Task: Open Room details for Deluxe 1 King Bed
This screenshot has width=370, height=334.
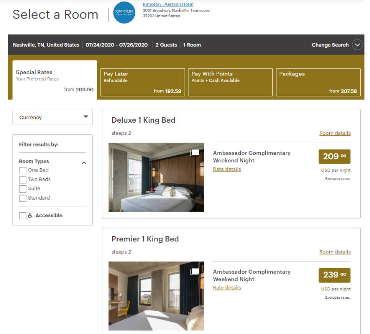Action: point(335,133)
